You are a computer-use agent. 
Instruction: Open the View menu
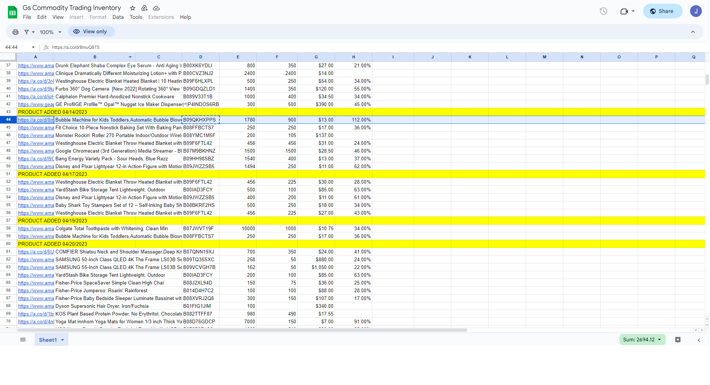click(58, 17)
